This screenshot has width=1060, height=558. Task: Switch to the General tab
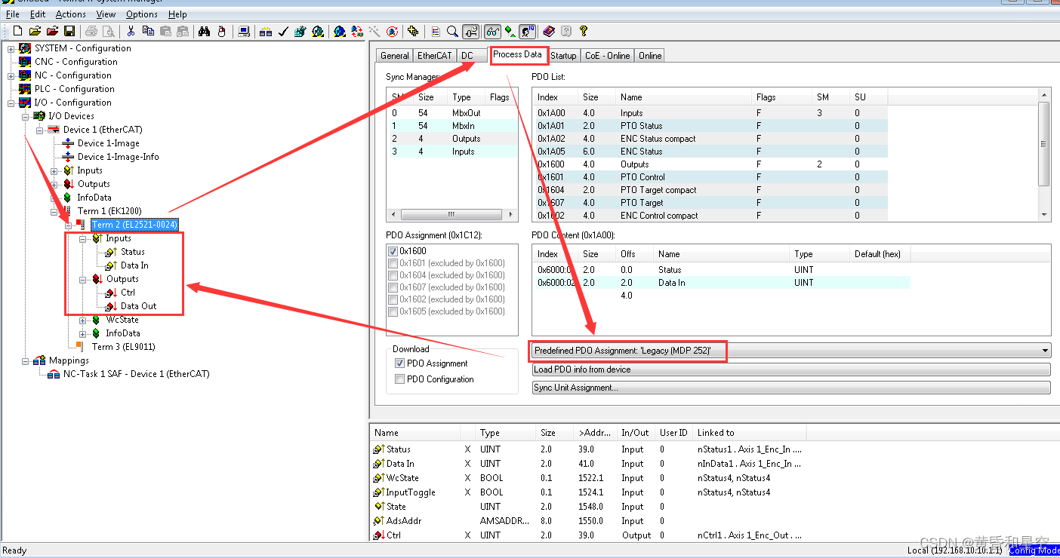[395, 56]
